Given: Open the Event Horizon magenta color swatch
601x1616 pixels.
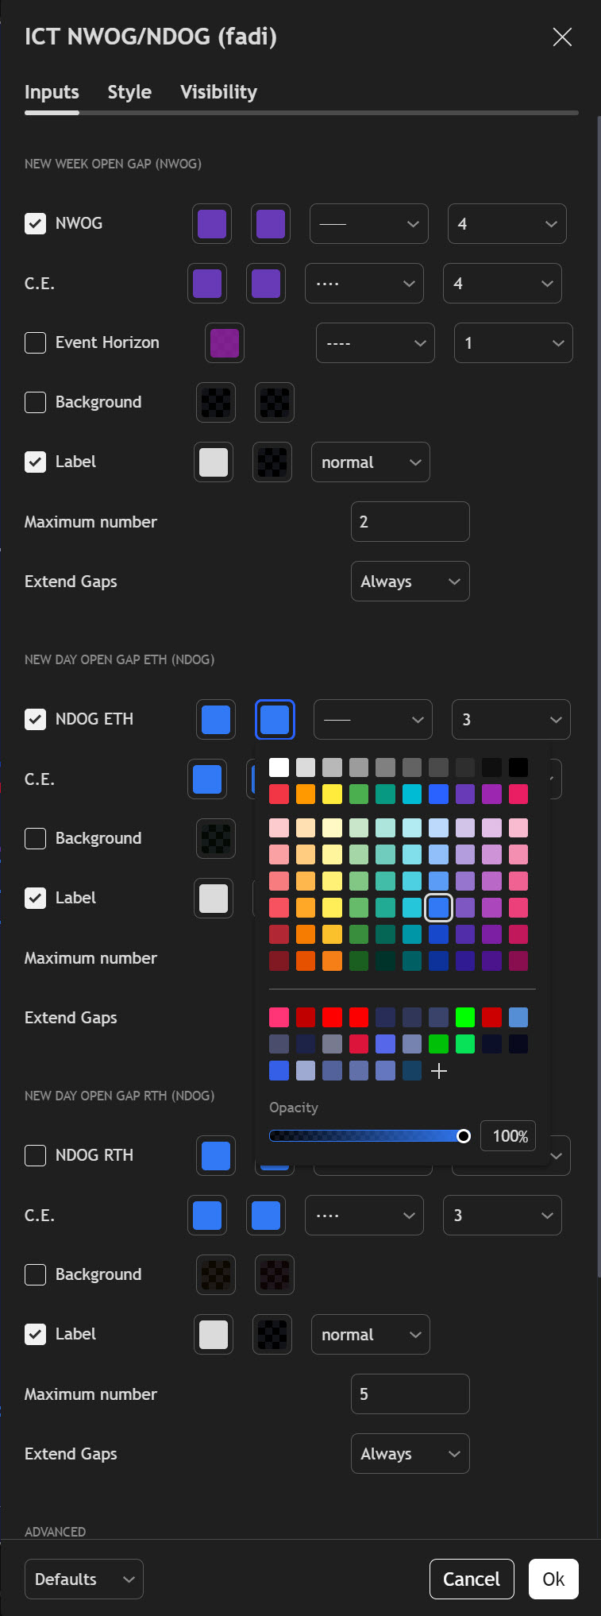Looking at the screenshot, I should pyautogui.click(x=225, y=343).
